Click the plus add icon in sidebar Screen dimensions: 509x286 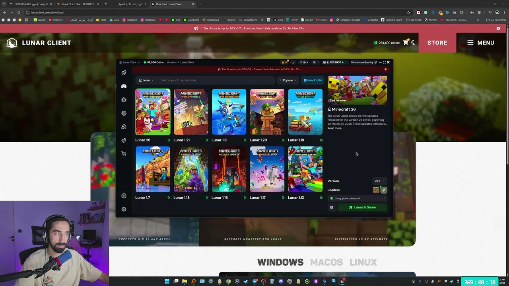point(124,196)
